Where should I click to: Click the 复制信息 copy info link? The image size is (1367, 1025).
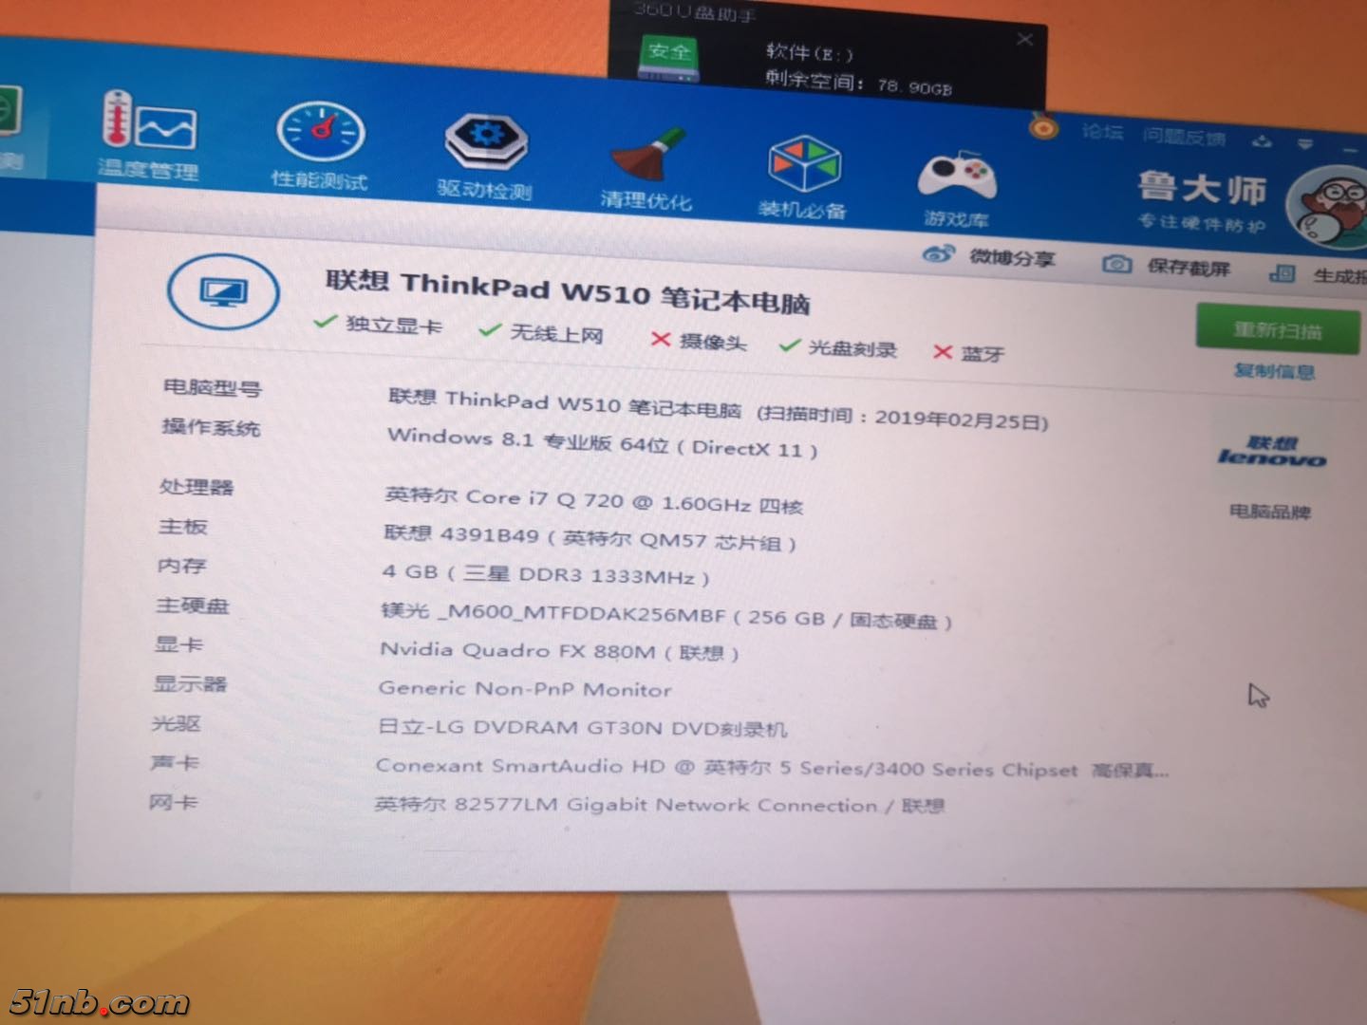point(1274,372)
